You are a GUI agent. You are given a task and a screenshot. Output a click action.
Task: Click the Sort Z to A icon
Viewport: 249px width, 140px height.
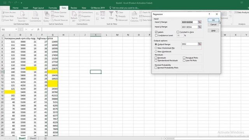tap(97, 19)
